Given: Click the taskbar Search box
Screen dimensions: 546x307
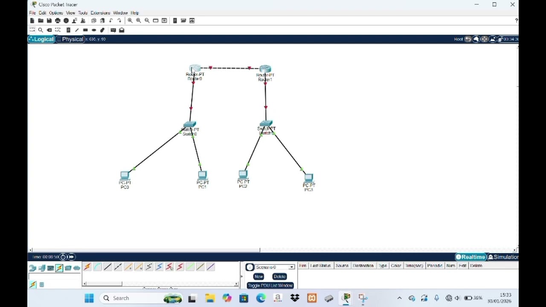Looking at the screenshot, I should pyautogui.click(x=142, y=298).
